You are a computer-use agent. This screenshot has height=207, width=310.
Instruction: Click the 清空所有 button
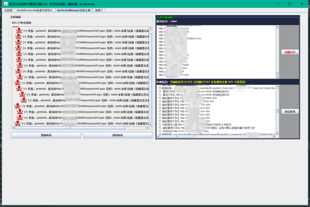click(290, 112)
